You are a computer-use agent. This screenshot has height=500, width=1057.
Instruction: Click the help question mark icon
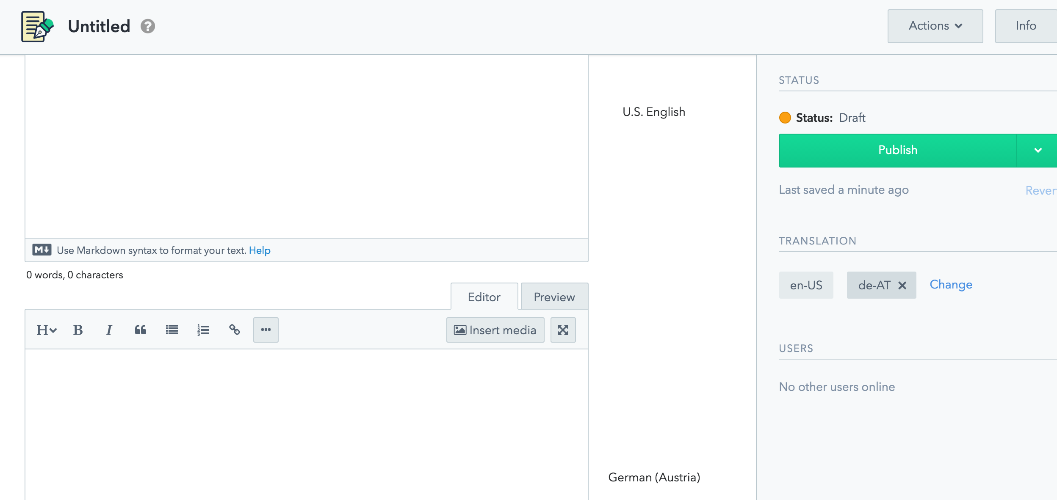click(148, 26)
